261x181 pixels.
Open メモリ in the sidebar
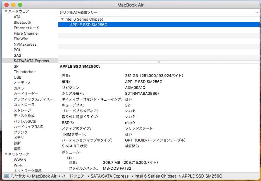coord(19,138)
